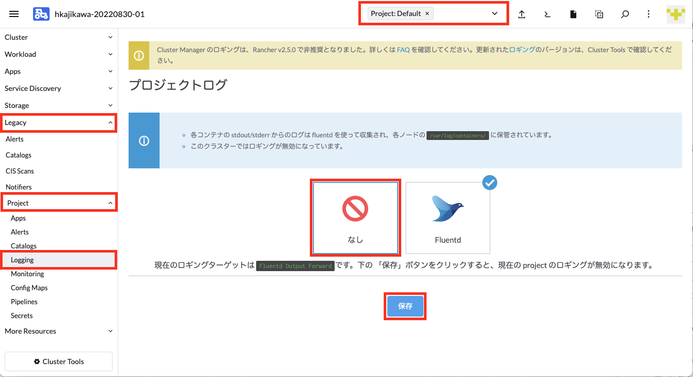Image resolution: width=693 pixels, height=377 pixels.
Task: Open the hamburger navigation menu
Action: tap(14, 14)
